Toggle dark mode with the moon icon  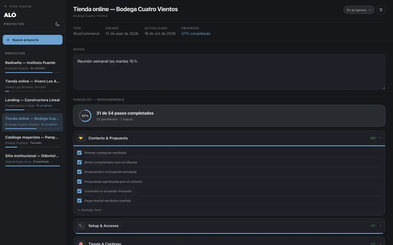pos(57,24)
